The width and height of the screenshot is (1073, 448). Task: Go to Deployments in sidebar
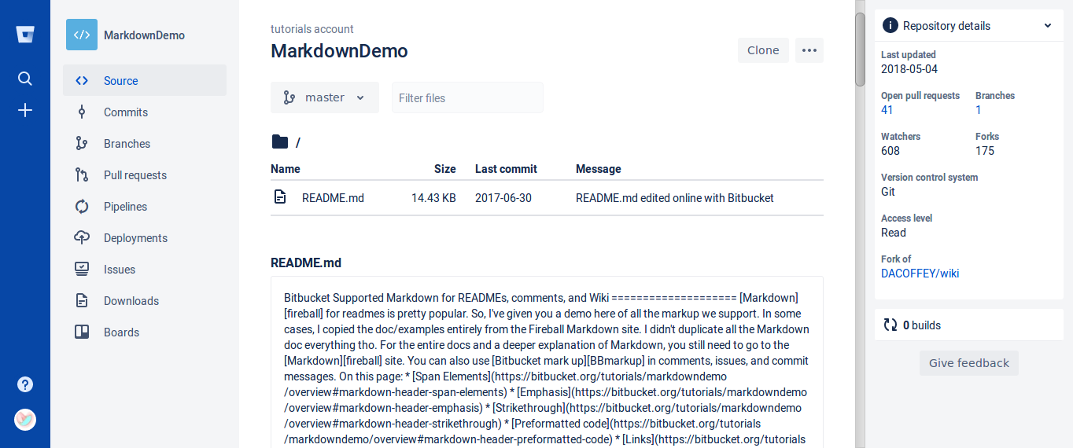pos(145,238)
